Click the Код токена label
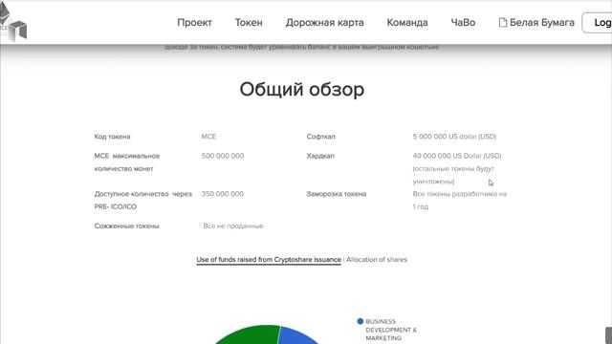This screenshot has height=344, width=612. (x=112, y=137)
